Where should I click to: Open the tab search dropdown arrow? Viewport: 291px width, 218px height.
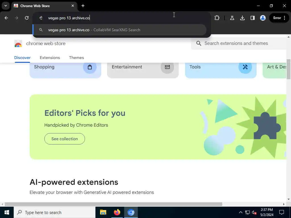point(6,6)
